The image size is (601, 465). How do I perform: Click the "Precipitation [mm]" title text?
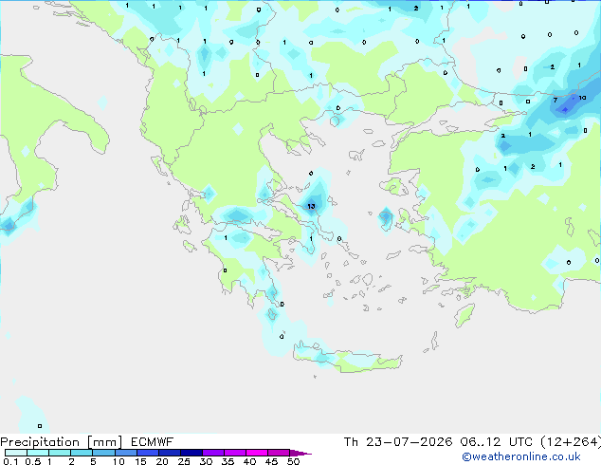(x=61, y=442)
